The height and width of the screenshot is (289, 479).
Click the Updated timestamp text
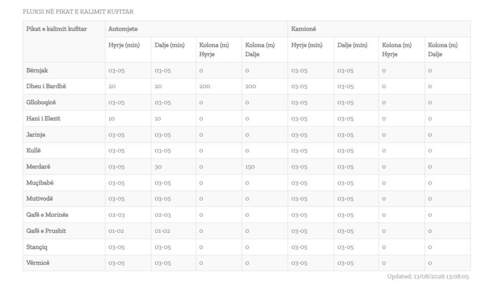pyautogui.click(x=428, y=276)
